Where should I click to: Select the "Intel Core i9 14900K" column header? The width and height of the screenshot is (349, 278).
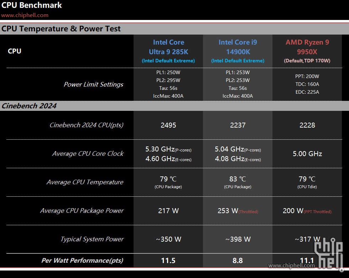point(238,47)
